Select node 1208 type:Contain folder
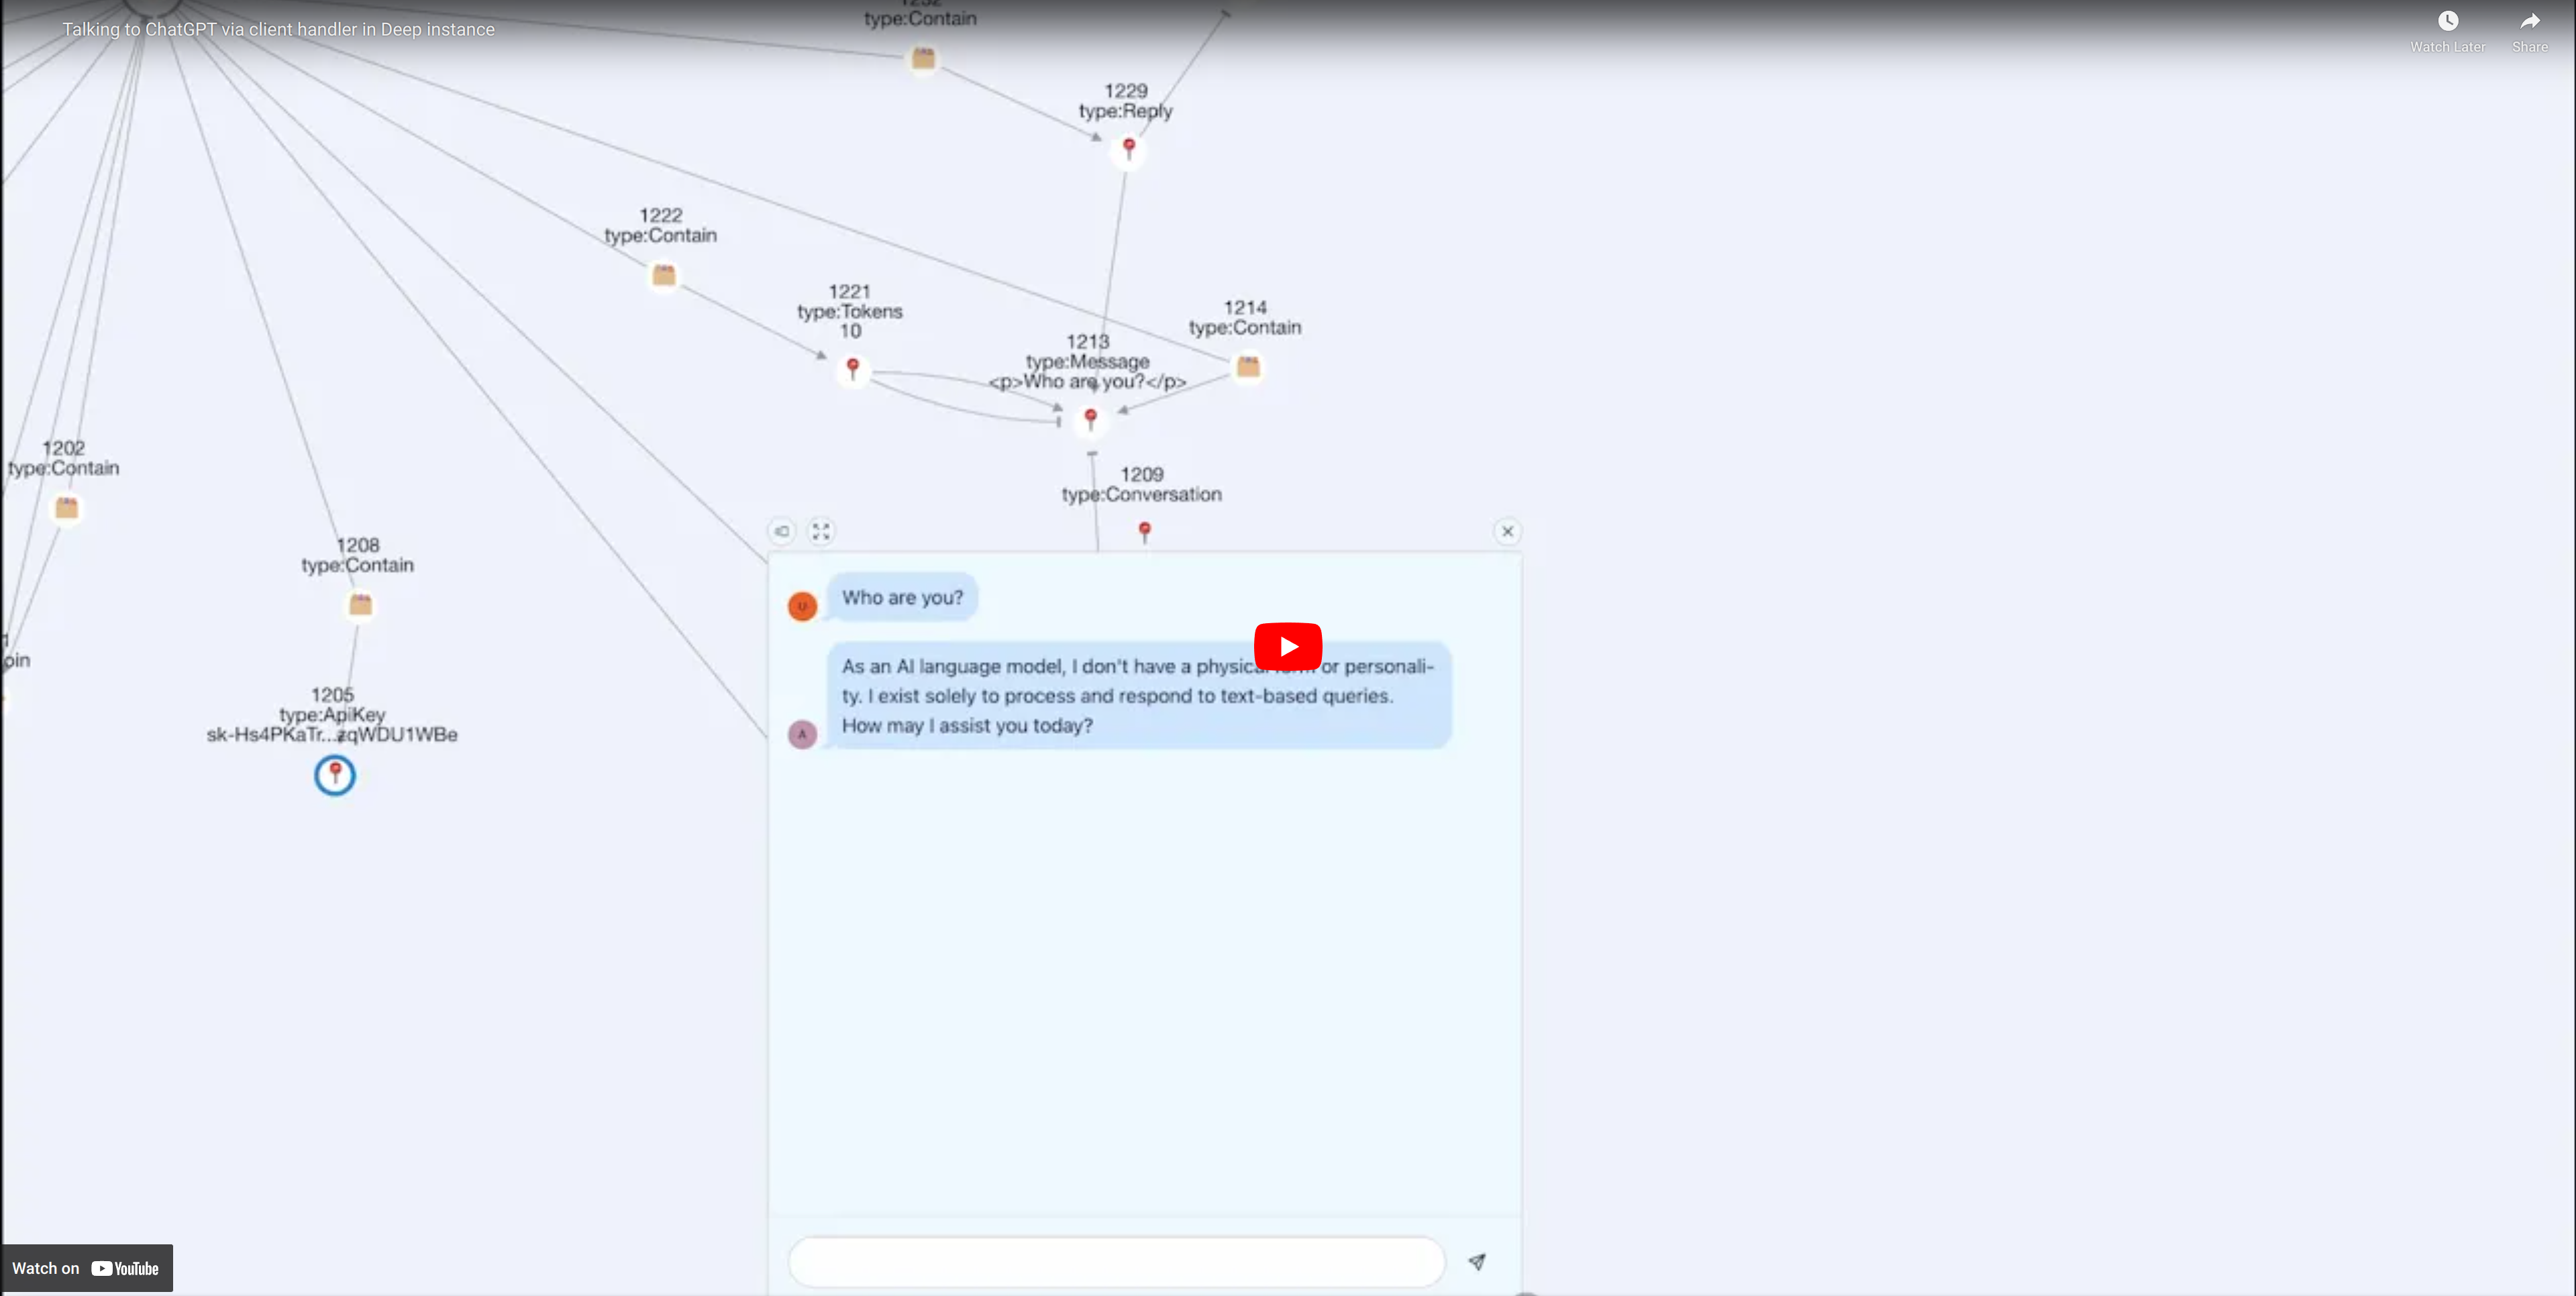The width and height of the screenshot is (2576, 1296). [360, 603]
